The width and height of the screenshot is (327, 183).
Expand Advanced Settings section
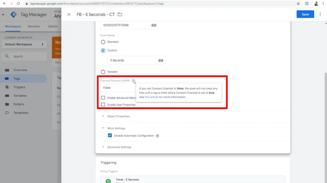coord(117,147)
